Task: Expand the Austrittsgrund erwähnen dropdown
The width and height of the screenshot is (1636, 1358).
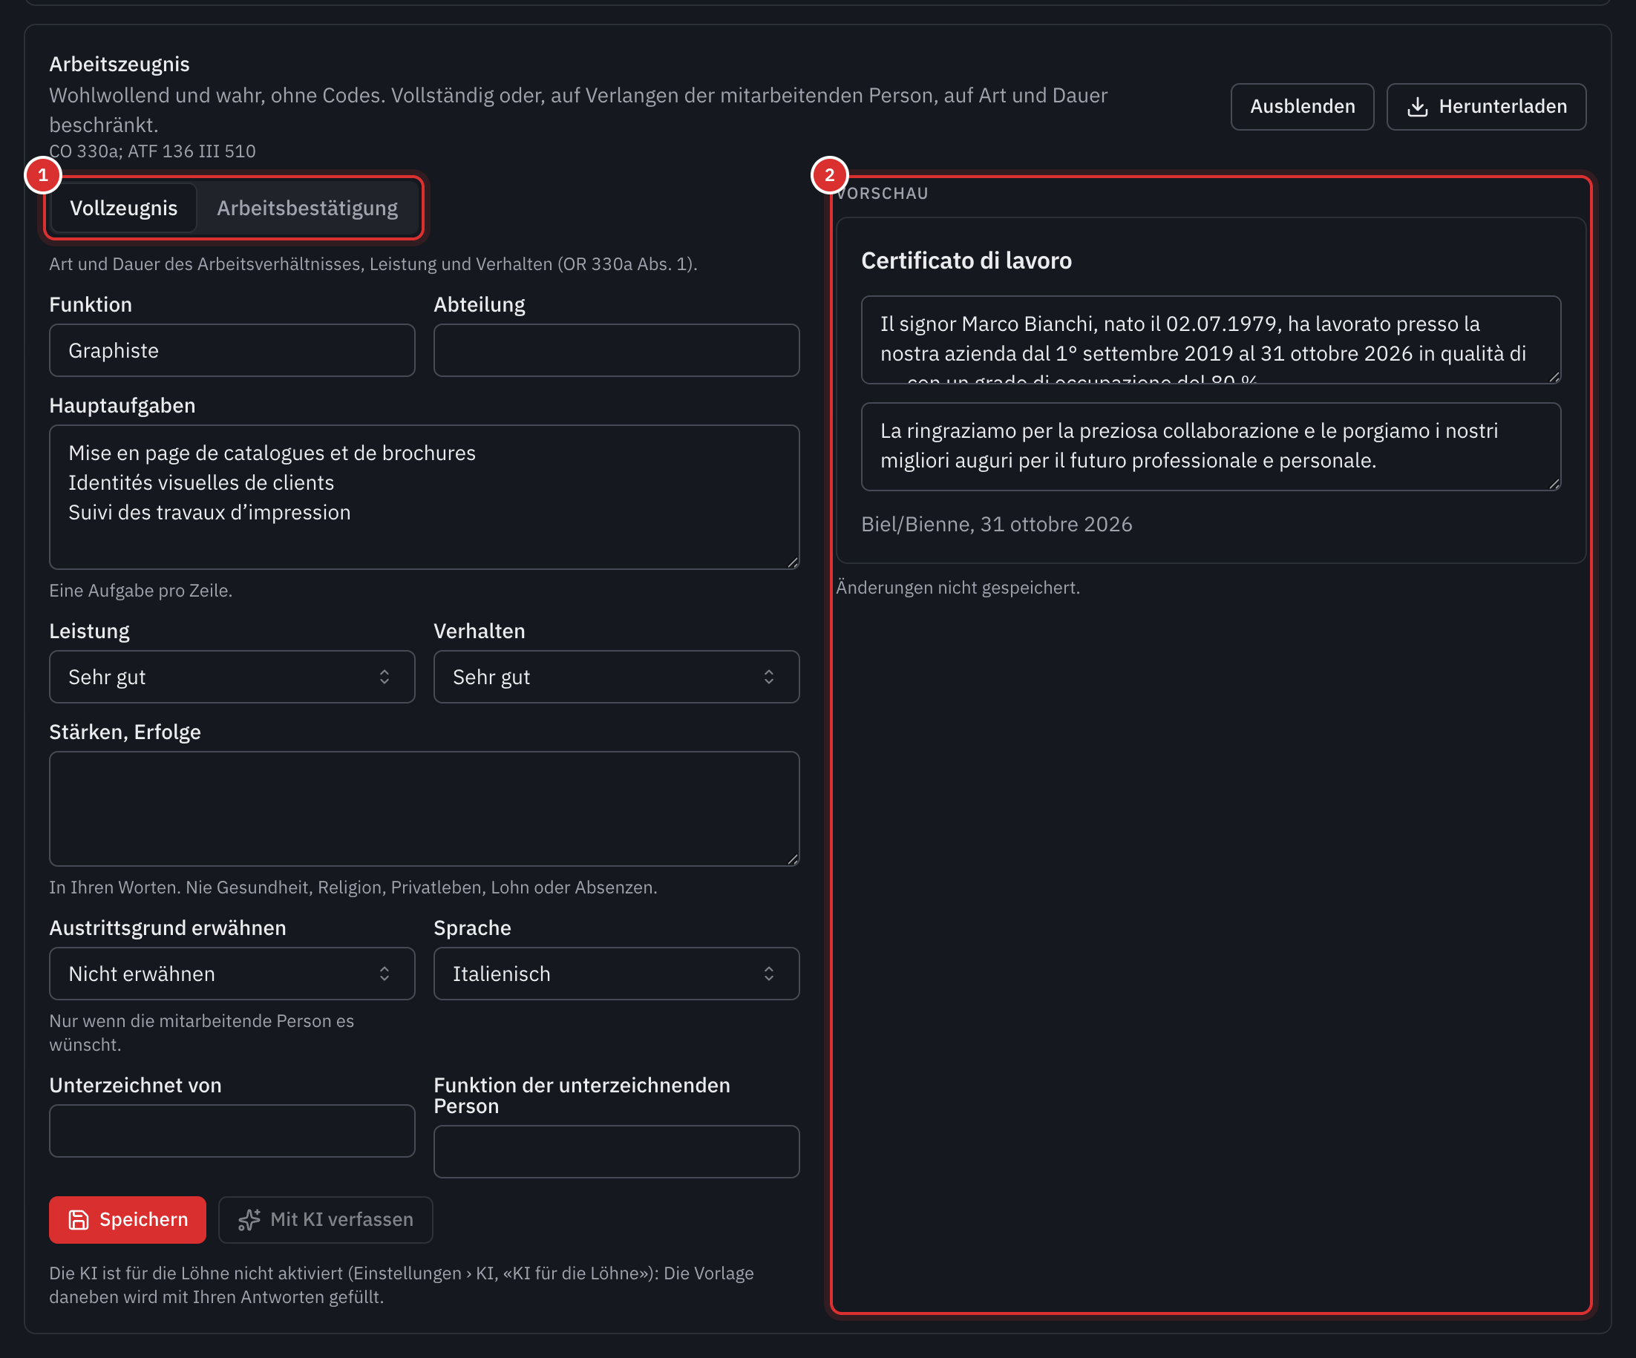Action: pos(232,974)
